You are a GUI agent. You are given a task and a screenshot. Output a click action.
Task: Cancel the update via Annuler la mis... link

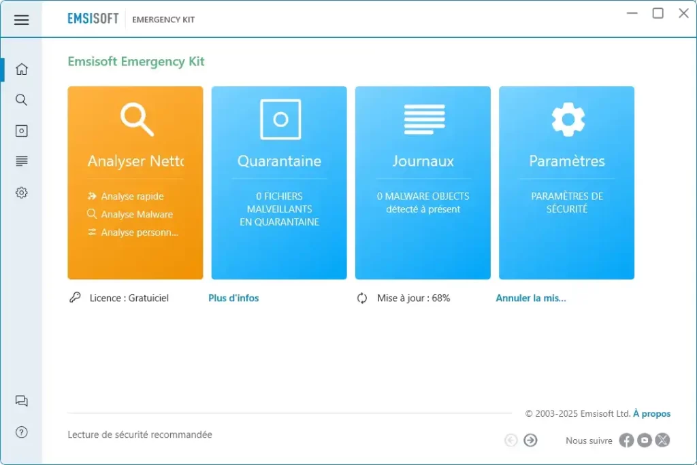[530, 298]
